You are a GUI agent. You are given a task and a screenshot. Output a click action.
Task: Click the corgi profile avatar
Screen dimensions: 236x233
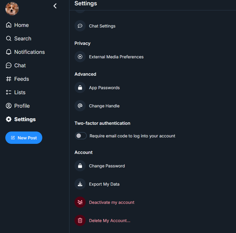pyautogui.click(x=12, y=9)
